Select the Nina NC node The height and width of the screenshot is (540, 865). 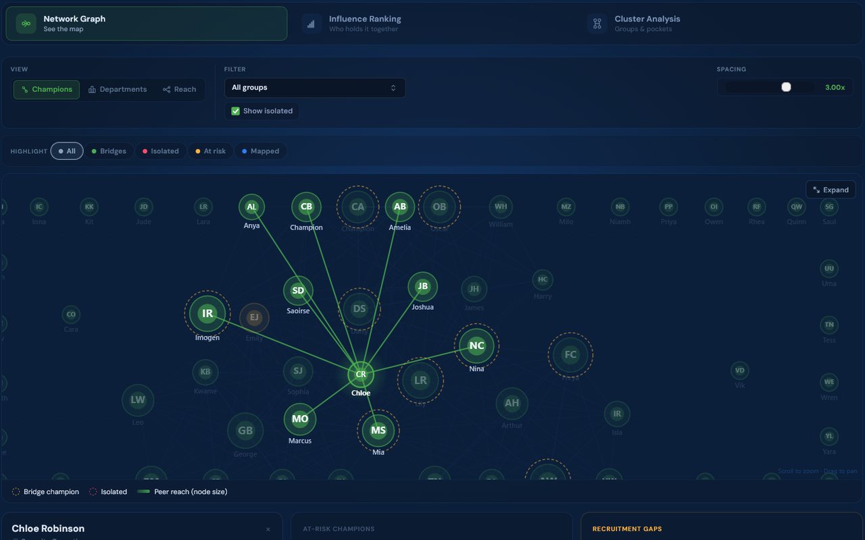click(x=476, y=346)
